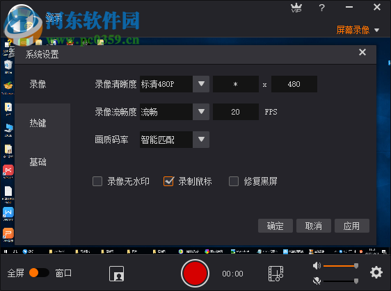This screenshot has height=291, width=391.
Task: Start recording with red record button
Action: [195, 273]
